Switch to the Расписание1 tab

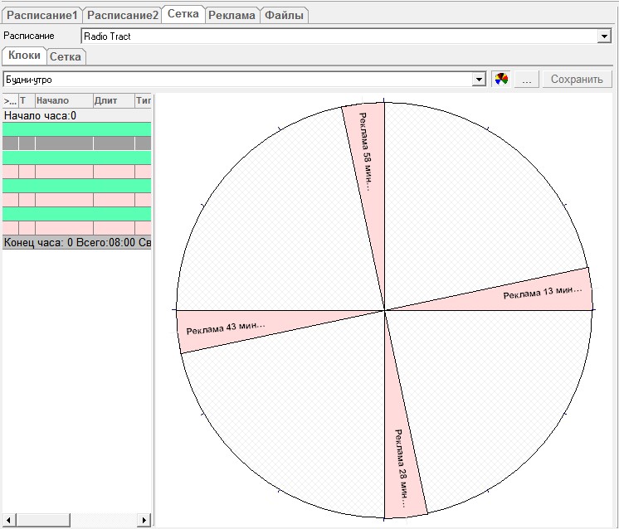pyautogui.click(x=42, y=16)
